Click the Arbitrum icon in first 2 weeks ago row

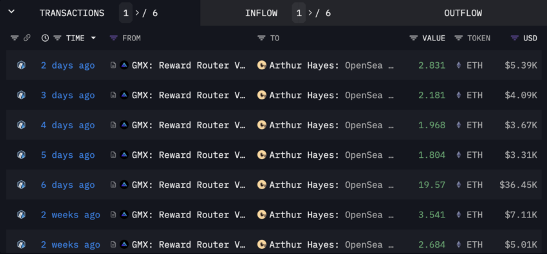pos(21,215)
